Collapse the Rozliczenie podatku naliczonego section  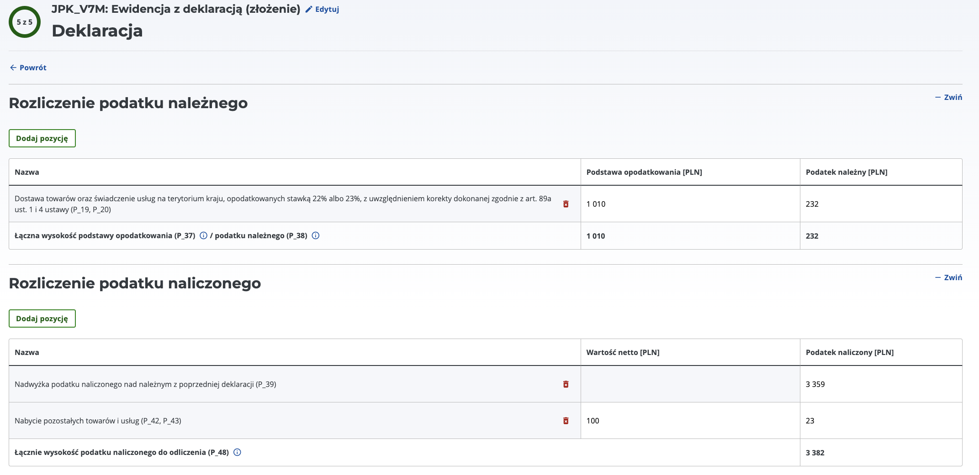(x=948, y=277)
